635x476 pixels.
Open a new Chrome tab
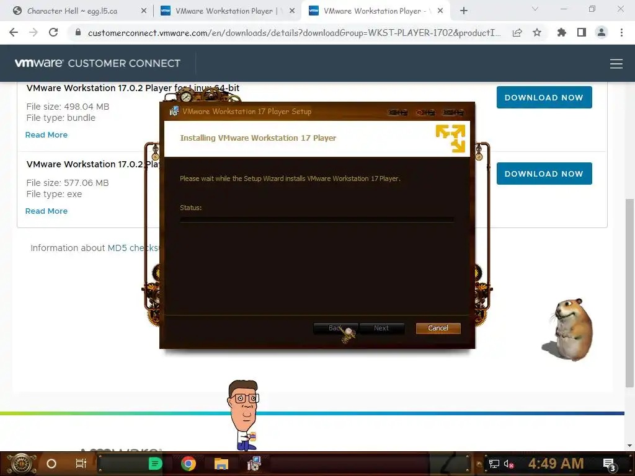click(x=464, y=11)
